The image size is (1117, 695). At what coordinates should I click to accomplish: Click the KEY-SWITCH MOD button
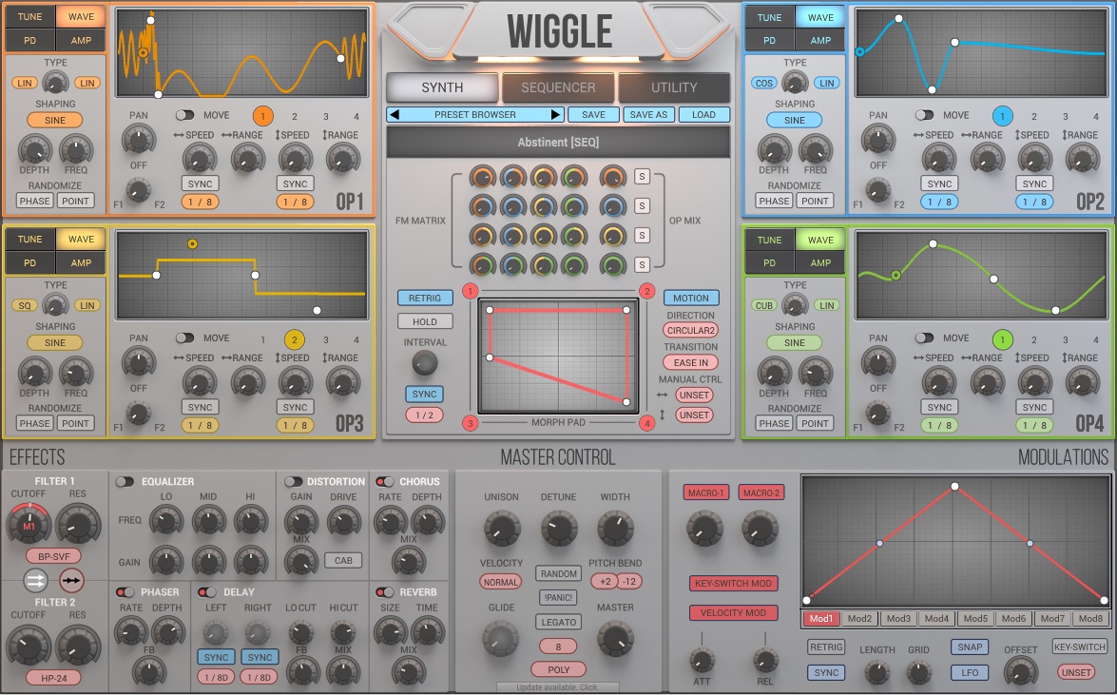pos(733,583)
